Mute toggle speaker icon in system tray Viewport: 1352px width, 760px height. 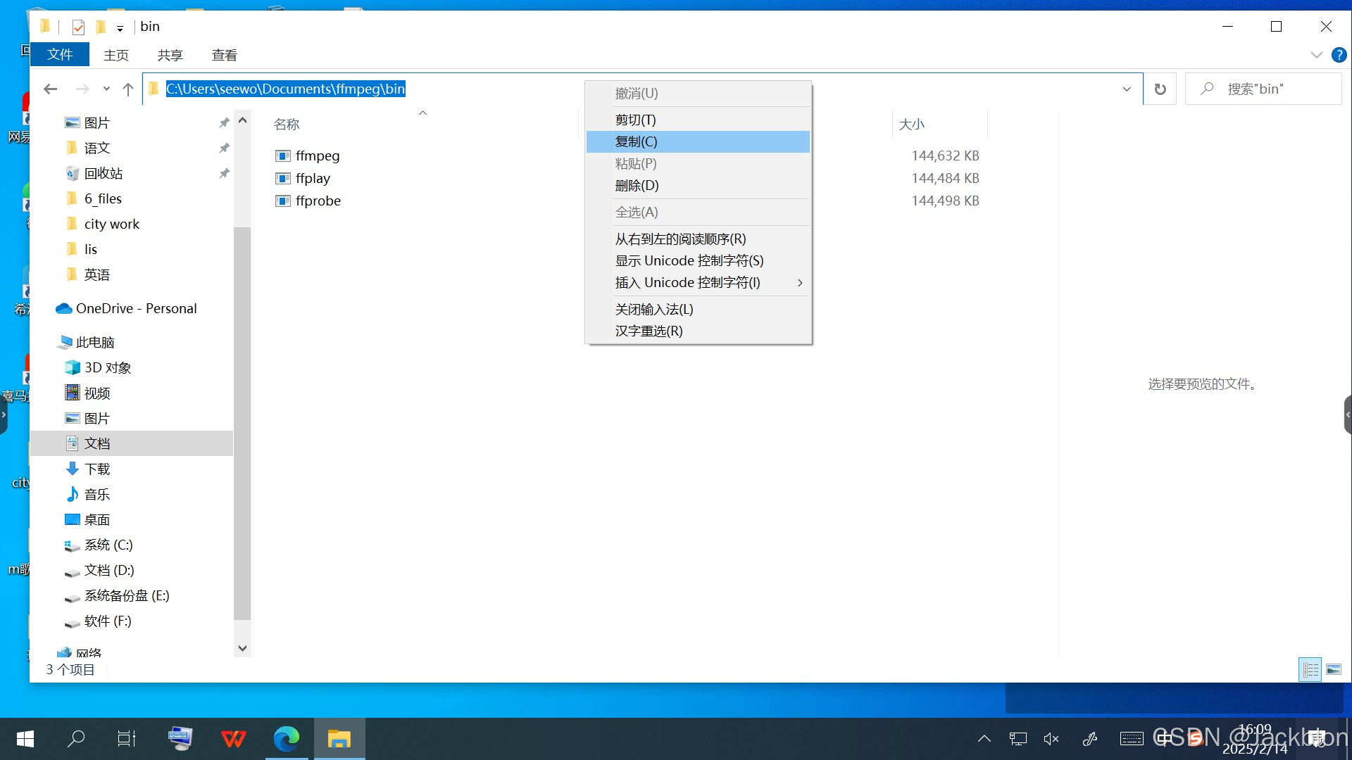pos(1051,738)
